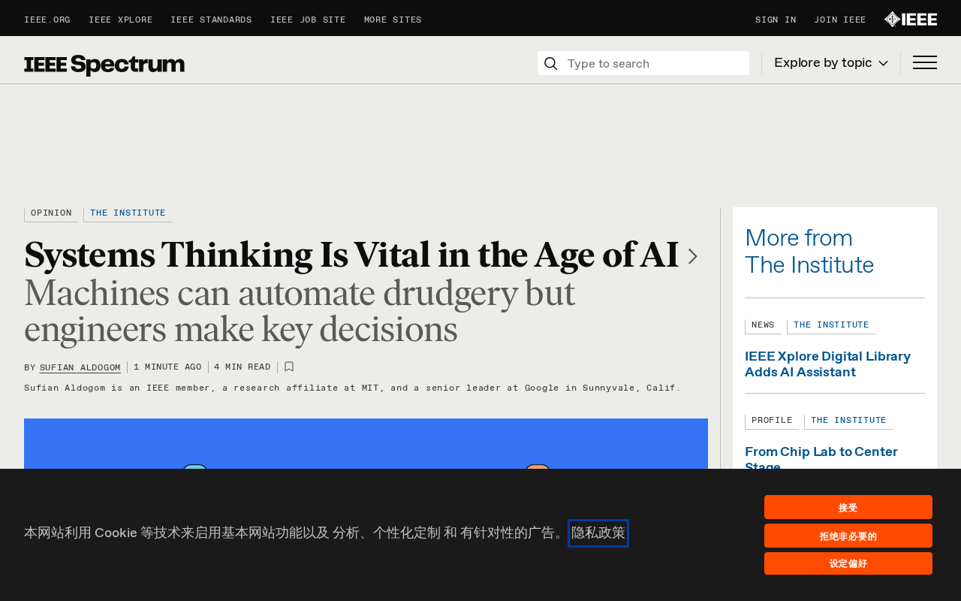Screen dimensions: 961x601
Task: Click the chevron arrow after the headline
Action: point(692,256)
